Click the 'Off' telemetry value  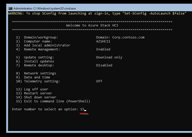(99, 81)
